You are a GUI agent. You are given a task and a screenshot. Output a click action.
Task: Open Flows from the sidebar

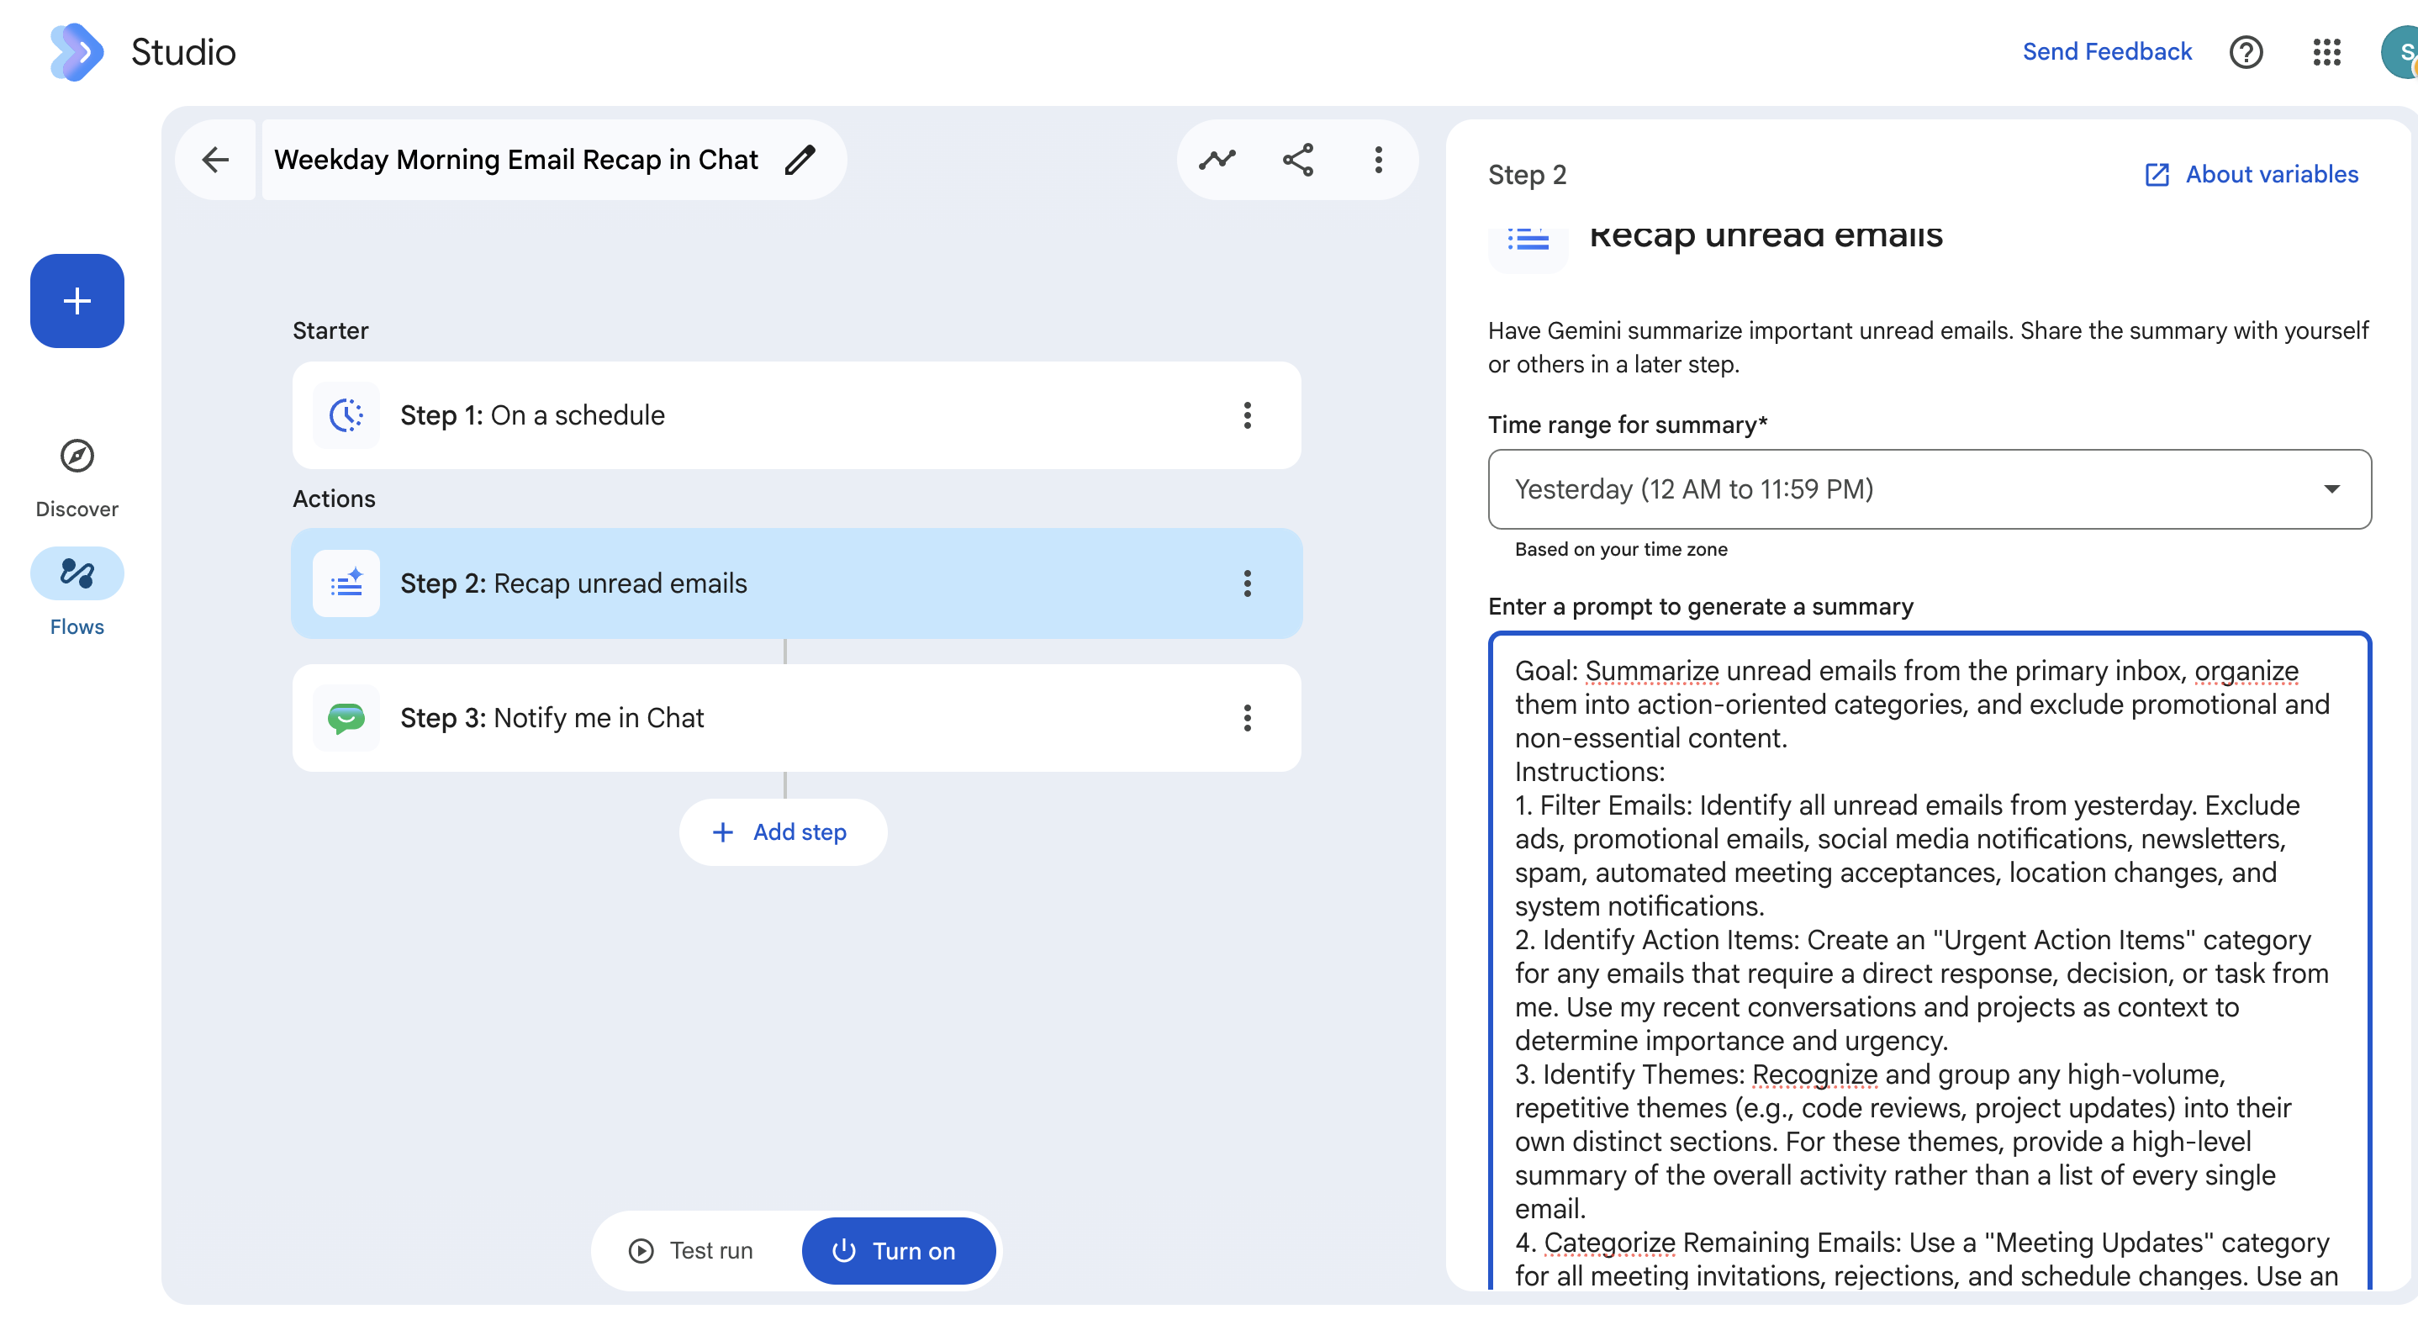click(x=77, y=593)
